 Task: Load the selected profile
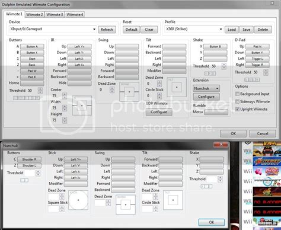coord(232,30)
